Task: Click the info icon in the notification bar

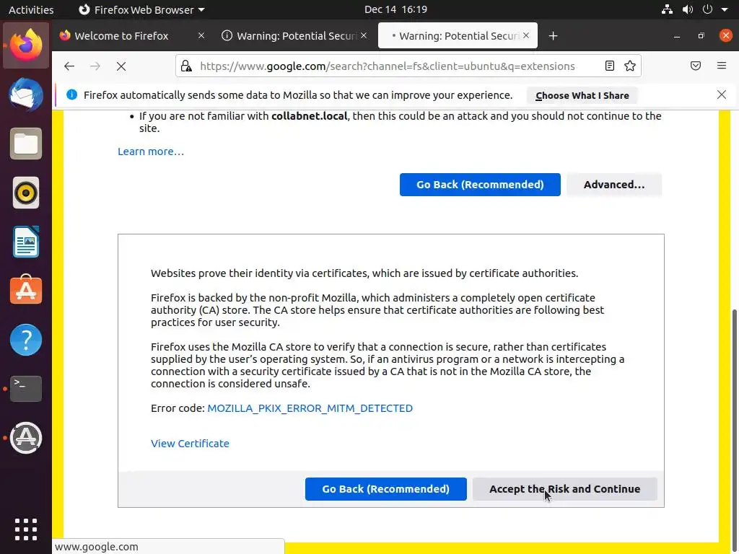Action: coord(71,94)
